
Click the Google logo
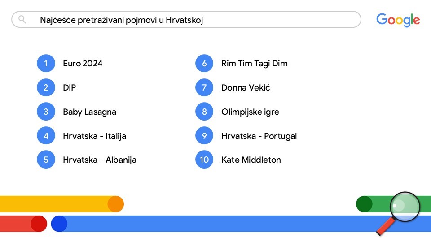tap(398, 20)
